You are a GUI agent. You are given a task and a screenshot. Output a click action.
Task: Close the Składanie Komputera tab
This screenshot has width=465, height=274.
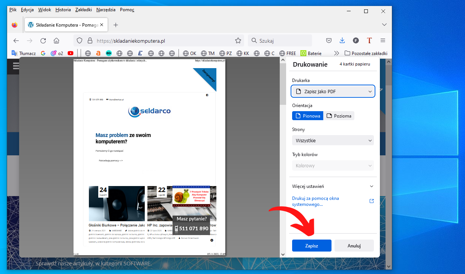pyautogui.click(x=102, y=25)
